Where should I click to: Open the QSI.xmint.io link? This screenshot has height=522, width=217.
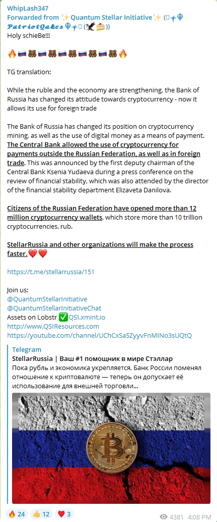87,317
